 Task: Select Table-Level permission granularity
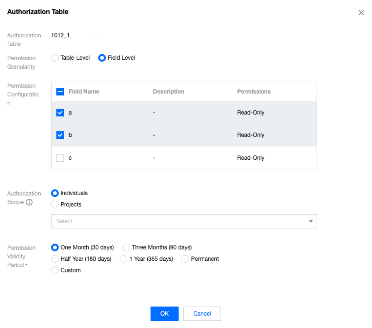pos(55,58)
